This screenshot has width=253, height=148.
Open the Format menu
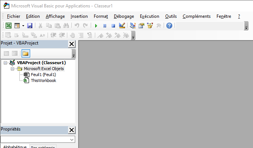pos(101,16)
